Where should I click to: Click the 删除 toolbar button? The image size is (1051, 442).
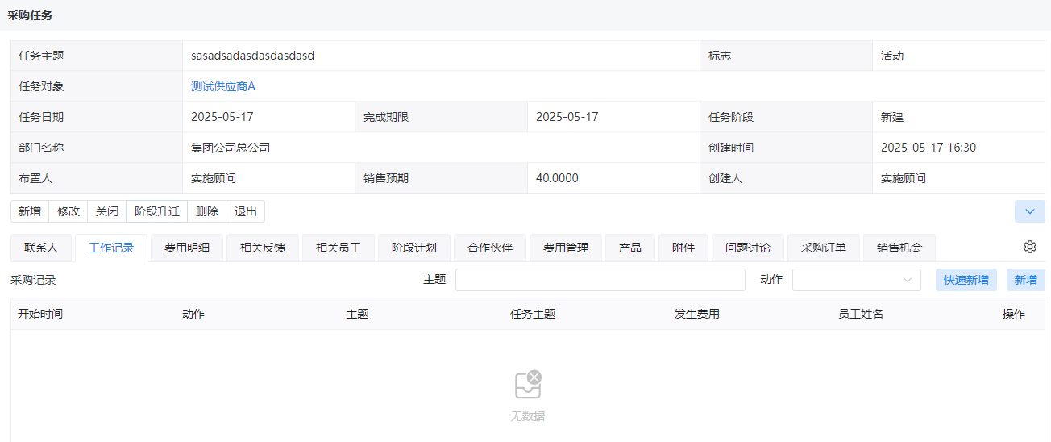(x=207, y=211)
